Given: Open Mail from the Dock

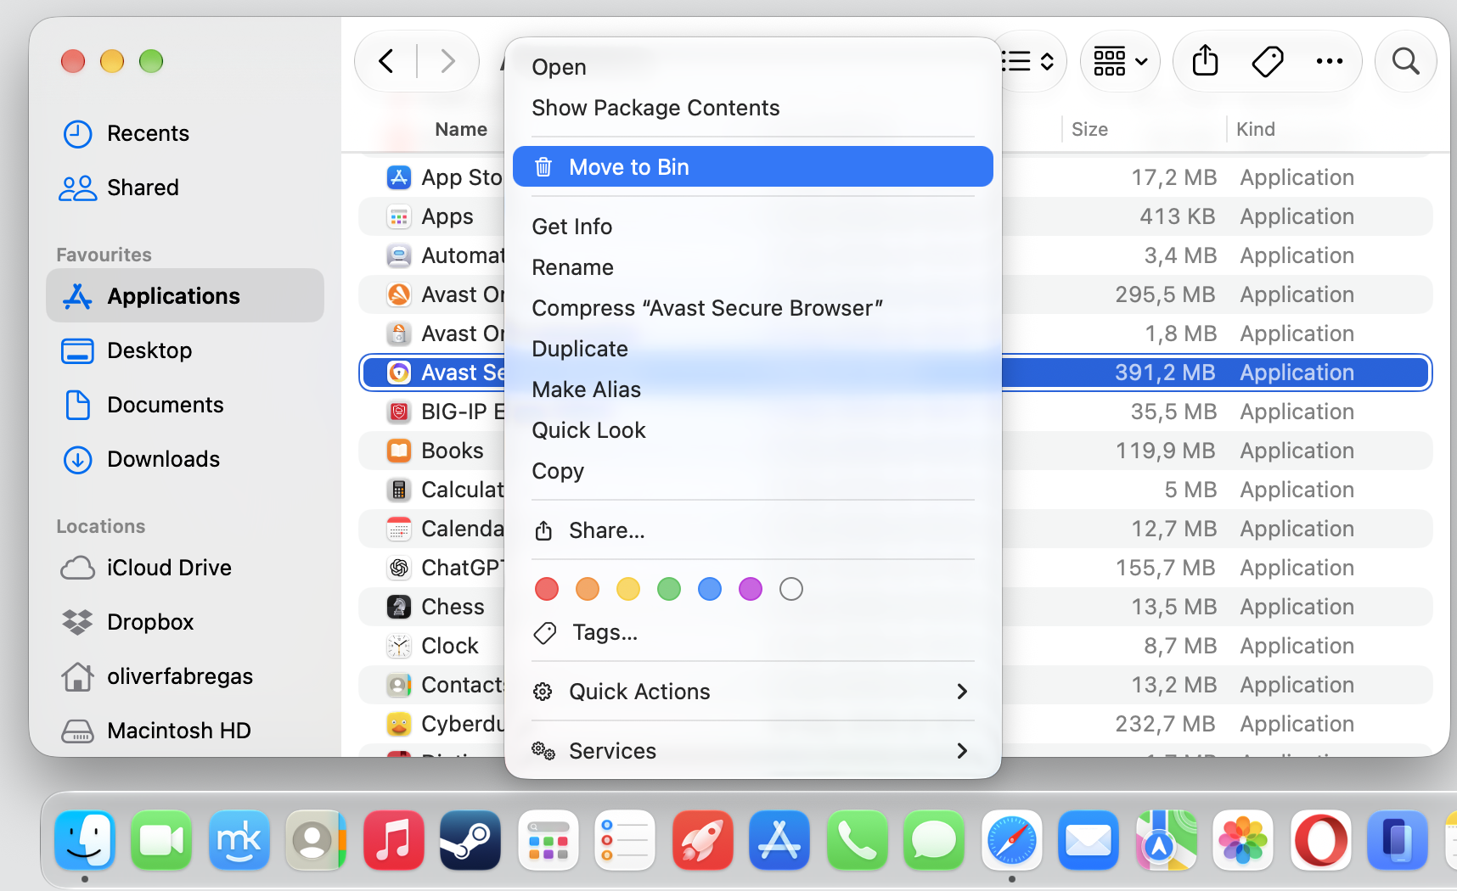Looking at the screenshot, I should coord(1089,840).
